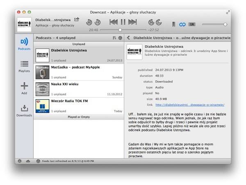Click the playback progress slider knob

coord(120,30)
